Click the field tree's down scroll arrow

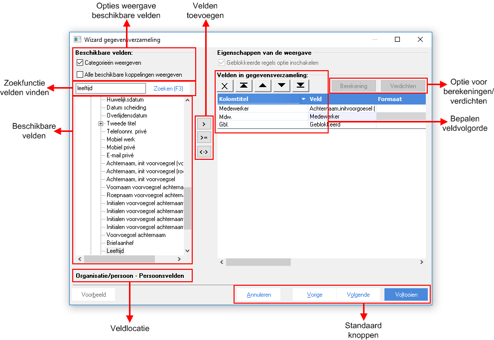pyautogui.click(x=187, y=251)
